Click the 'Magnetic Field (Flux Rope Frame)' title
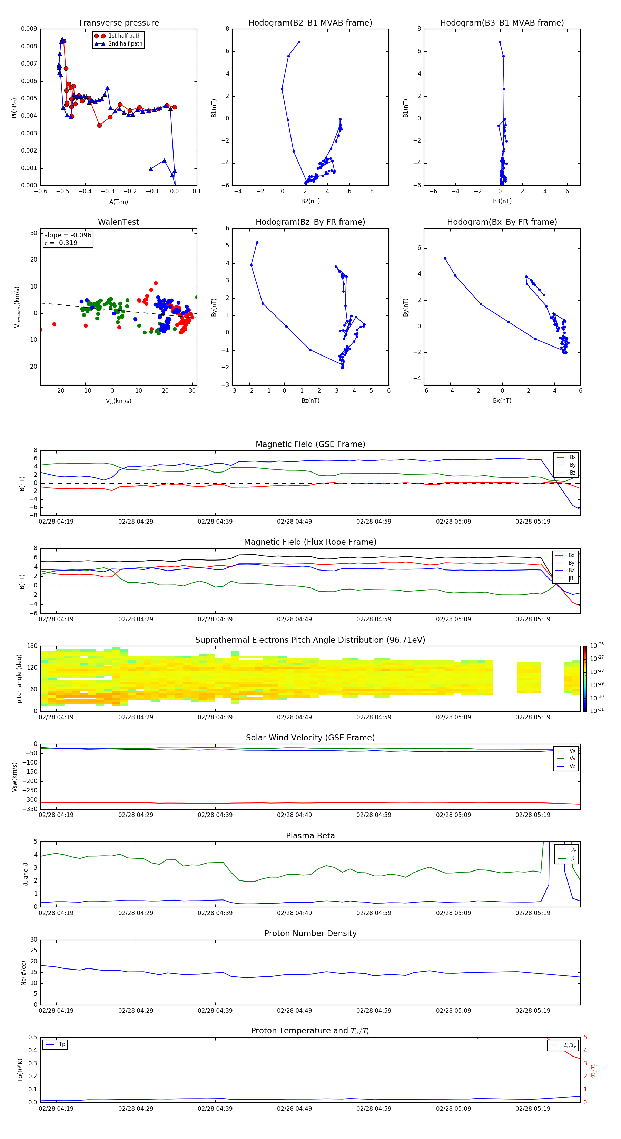621x1139 pixels. (x=310, y=542)
